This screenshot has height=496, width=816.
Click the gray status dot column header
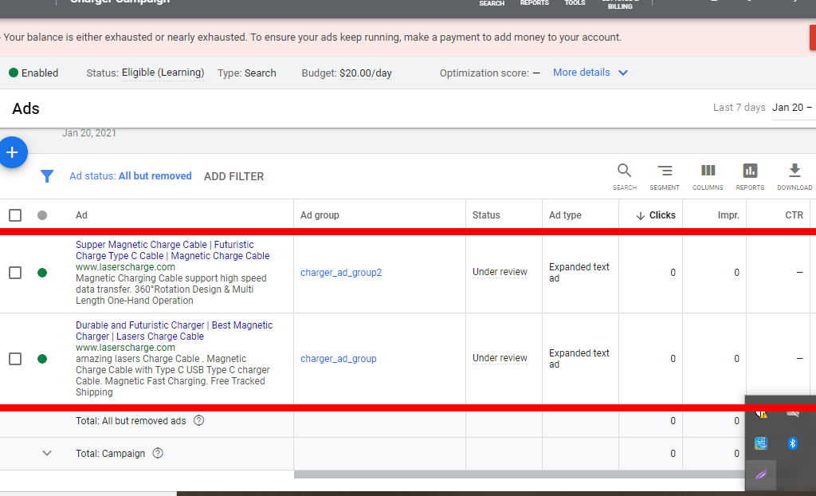click(42, 215)
